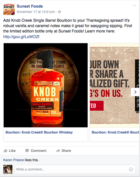Click the Share button label
This screenshot has width=140, height=177.
click(66, 151)
